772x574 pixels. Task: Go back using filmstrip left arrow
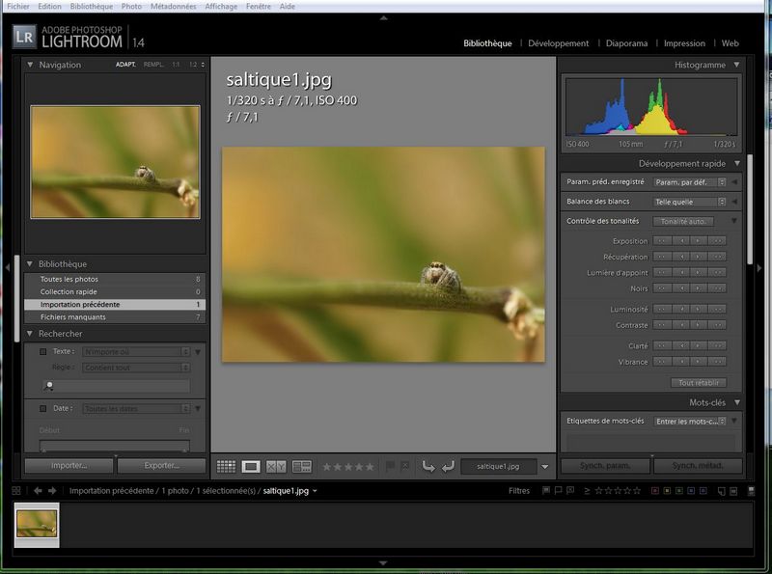tap(38, 490)
